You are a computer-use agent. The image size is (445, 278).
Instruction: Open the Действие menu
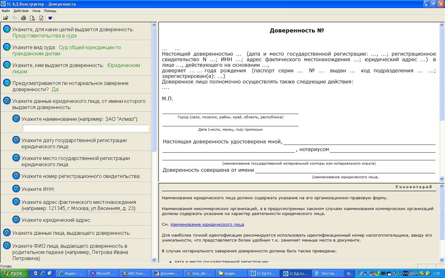(x=21, y=11)
